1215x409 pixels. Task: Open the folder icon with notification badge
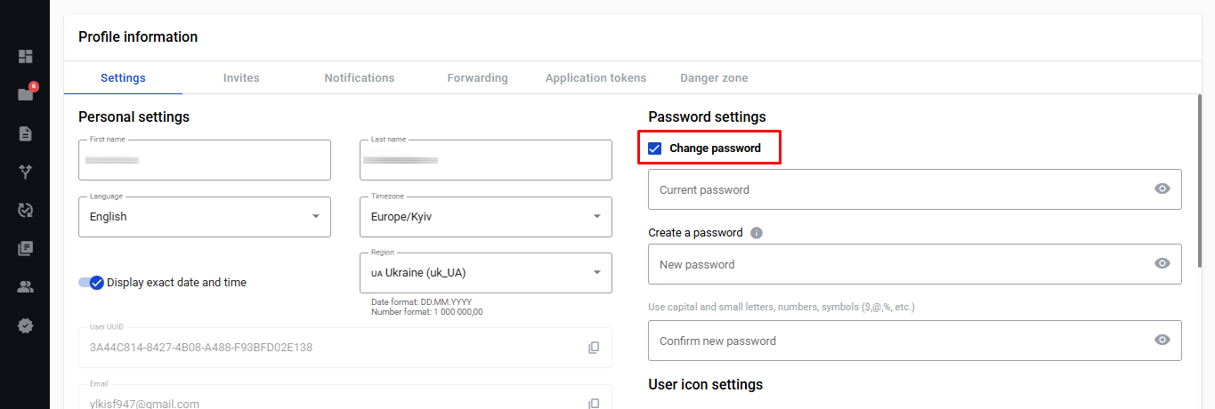coord(26,94)
